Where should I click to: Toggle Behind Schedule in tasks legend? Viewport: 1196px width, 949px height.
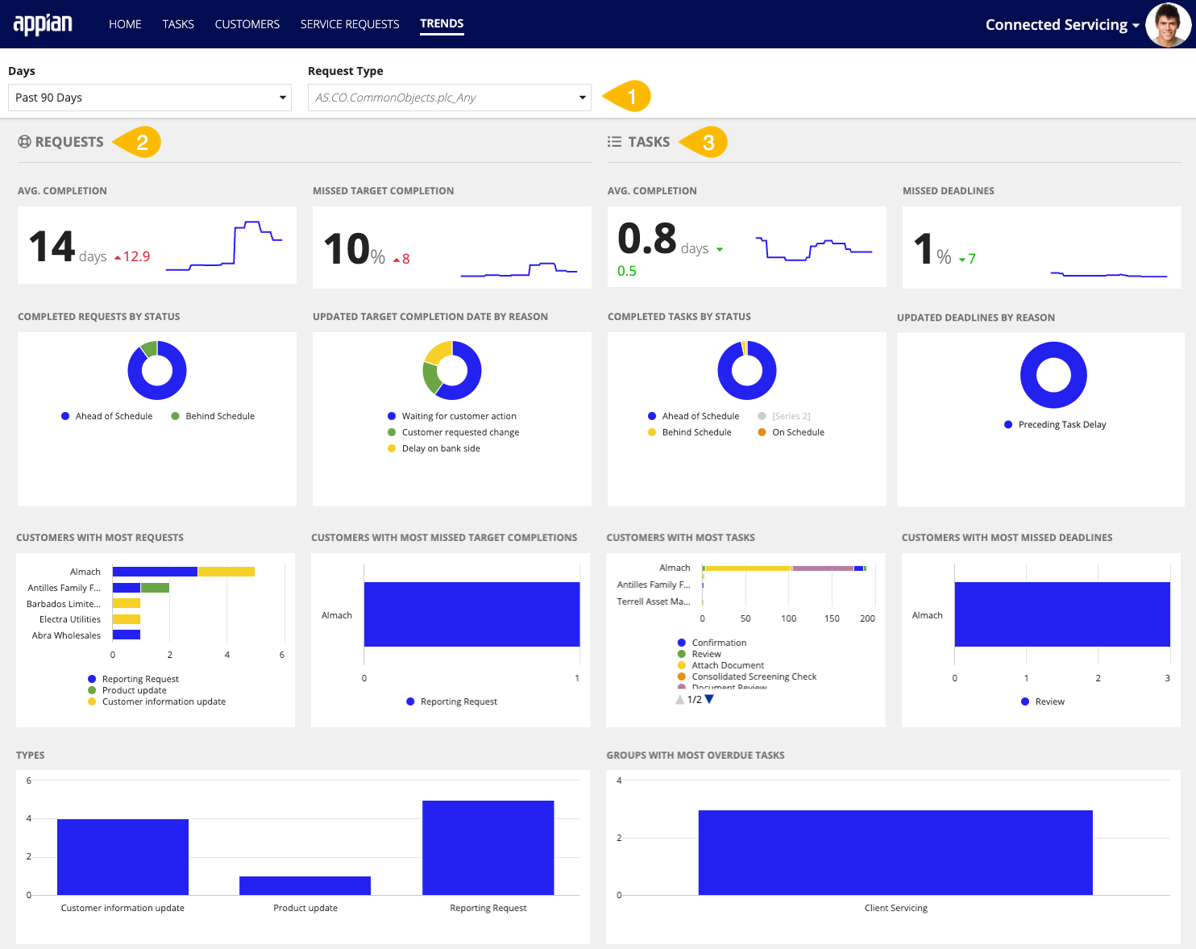[689, 432]
